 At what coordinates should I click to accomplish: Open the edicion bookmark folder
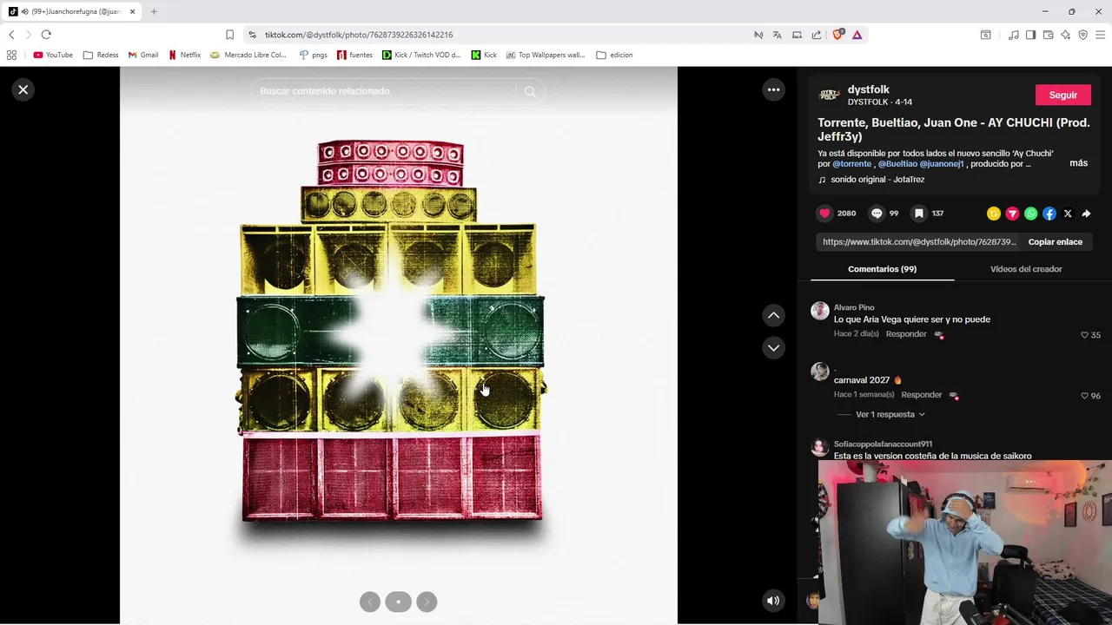tap(614, 55)
